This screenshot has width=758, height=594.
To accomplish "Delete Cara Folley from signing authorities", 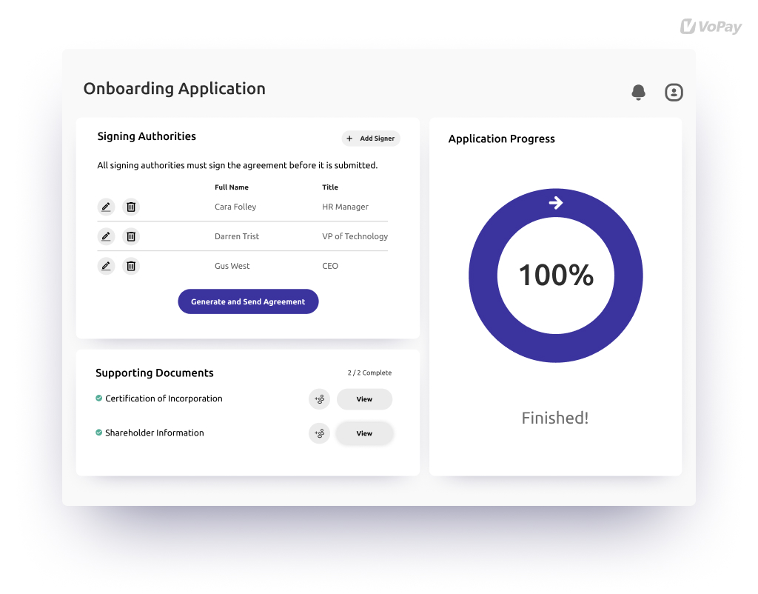I will click(131, 207).
